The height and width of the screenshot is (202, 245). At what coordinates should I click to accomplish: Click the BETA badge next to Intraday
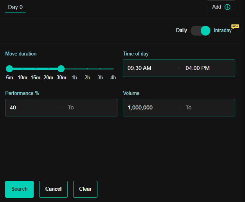pyautogui.click(x=235, y=26)
